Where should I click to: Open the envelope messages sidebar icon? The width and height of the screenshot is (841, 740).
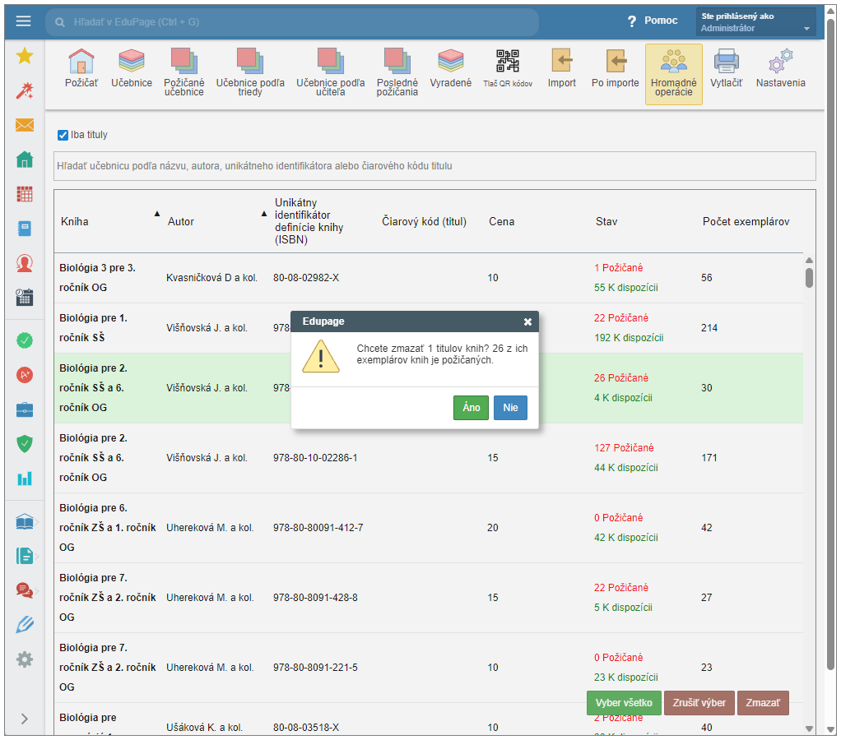tap(25, 125)
